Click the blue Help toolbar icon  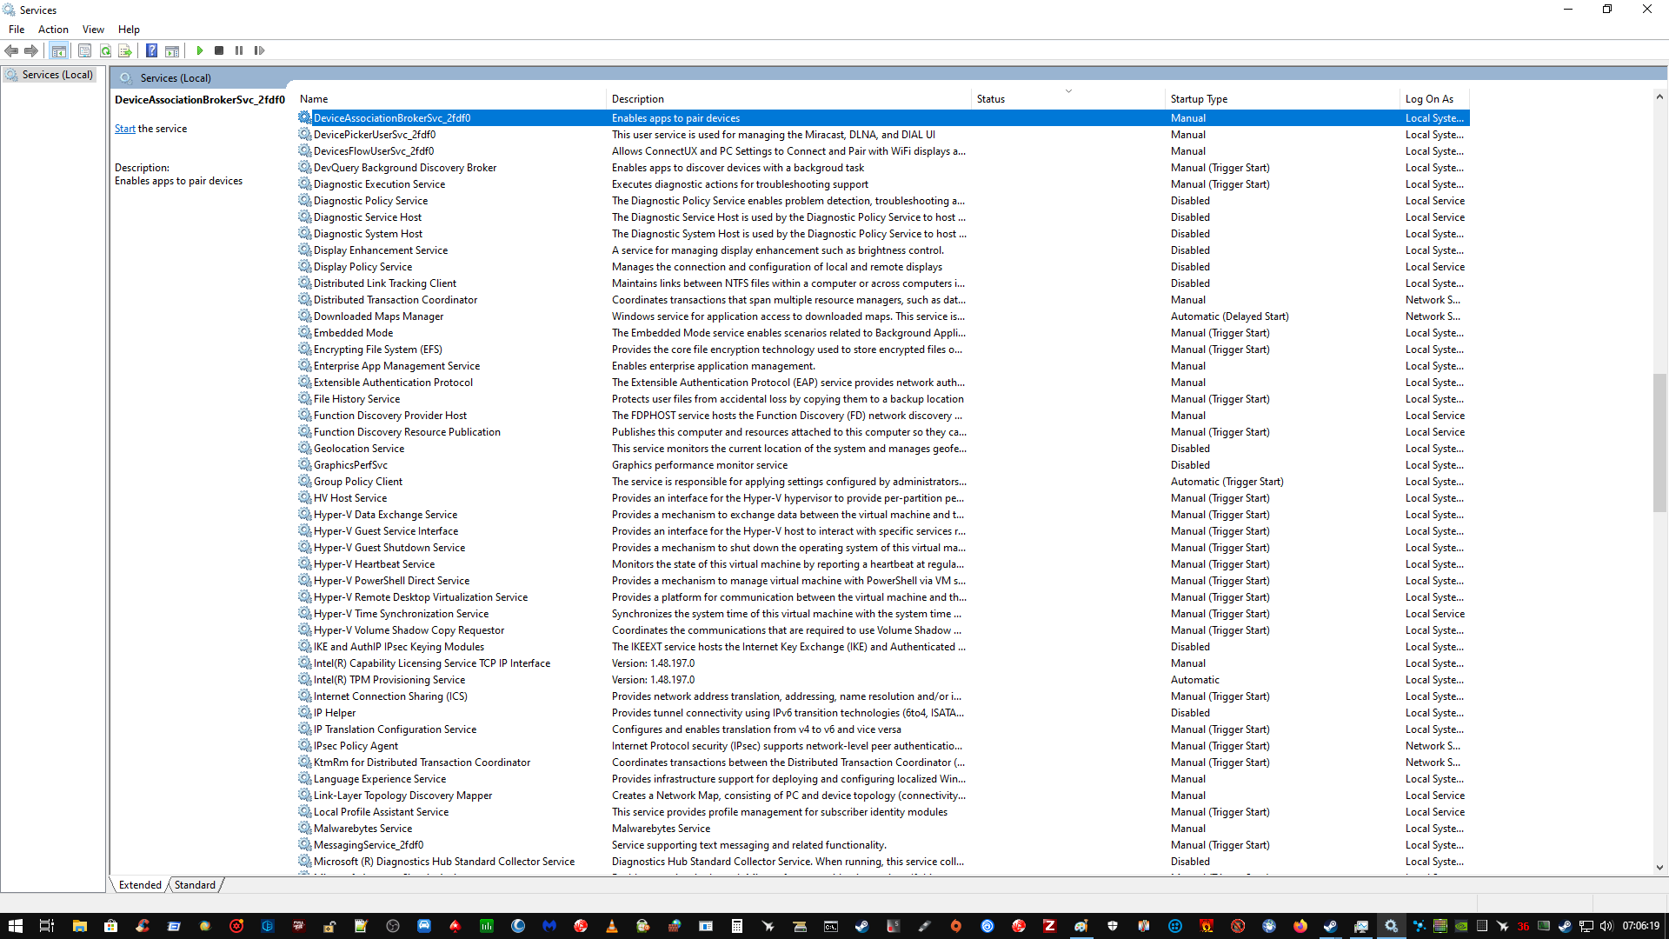(x=151, y=50)
